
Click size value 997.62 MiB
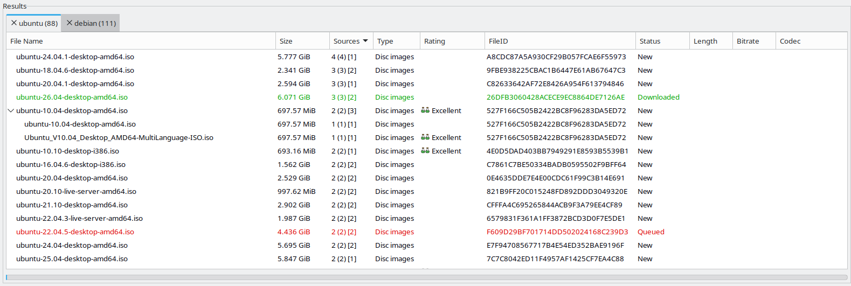296,191
